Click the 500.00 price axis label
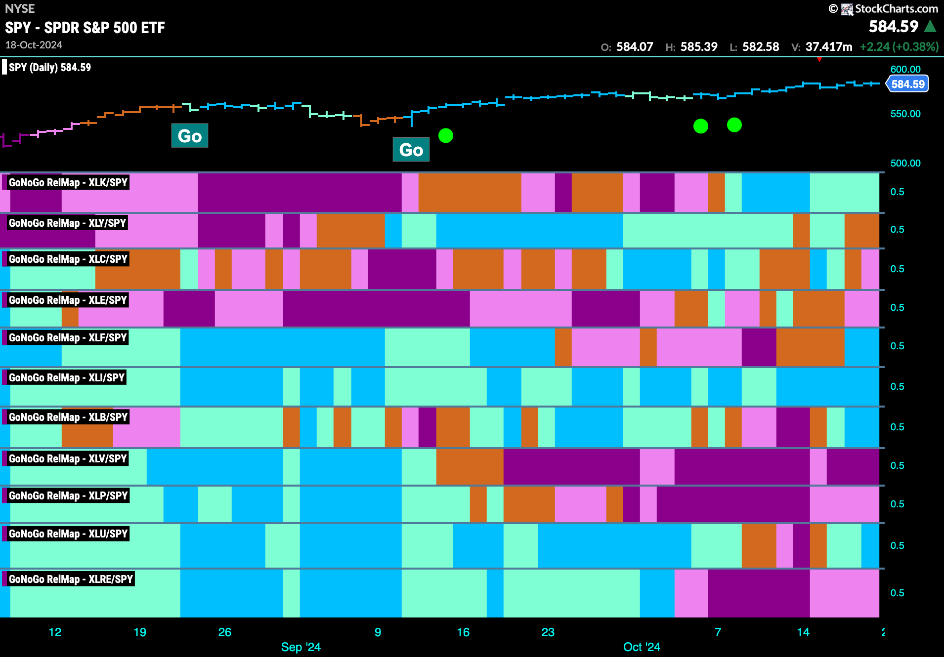Image resolution: width=944 pixels, height=657 pixels. [905, 163]
